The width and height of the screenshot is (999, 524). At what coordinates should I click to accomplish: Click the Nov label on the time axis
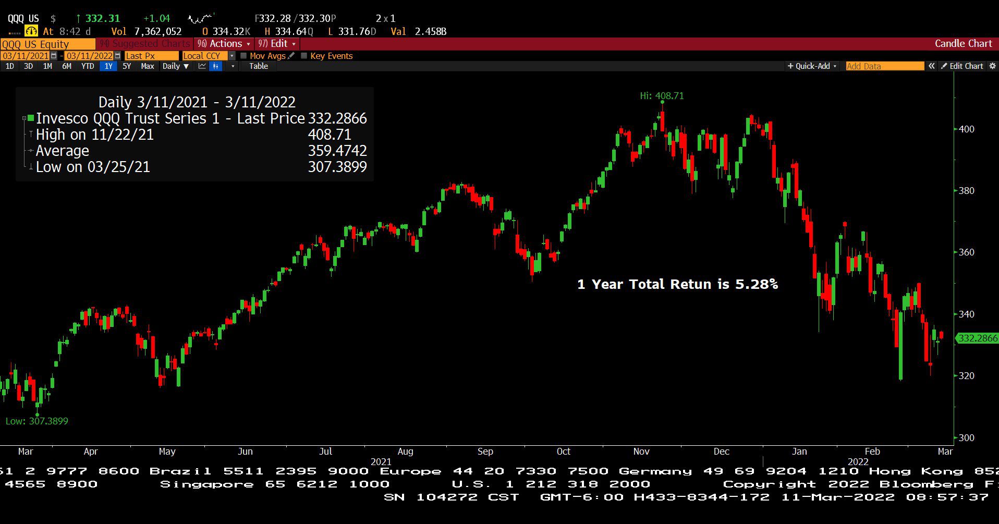[641, 452]
